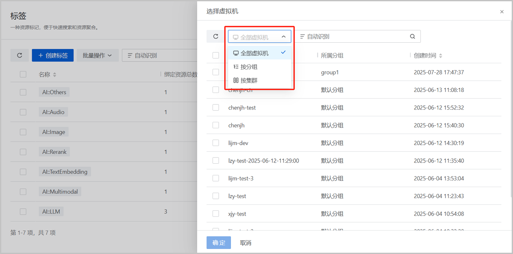This screenshot has width=513, height=254.
Task: Click the 确定 confirm button
Action: (218, 243)
